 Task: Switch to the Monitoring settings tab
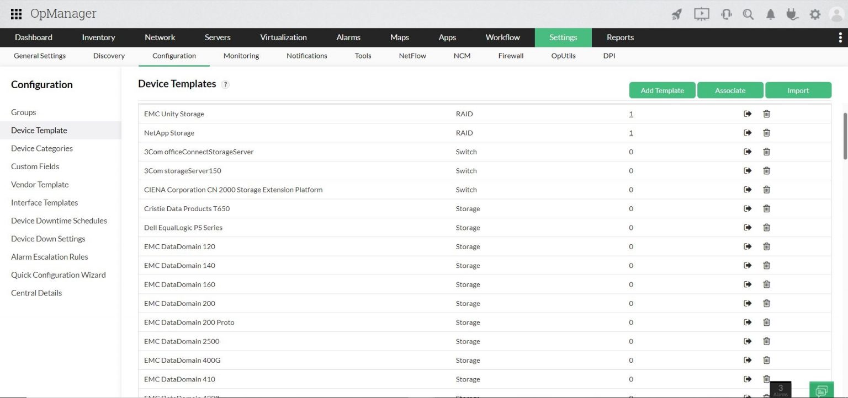pyautogui.click(x=241, y=56)
